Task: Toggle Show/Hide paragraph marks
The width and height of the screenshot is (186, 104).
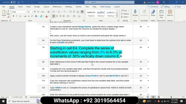Action: point(82,12)
